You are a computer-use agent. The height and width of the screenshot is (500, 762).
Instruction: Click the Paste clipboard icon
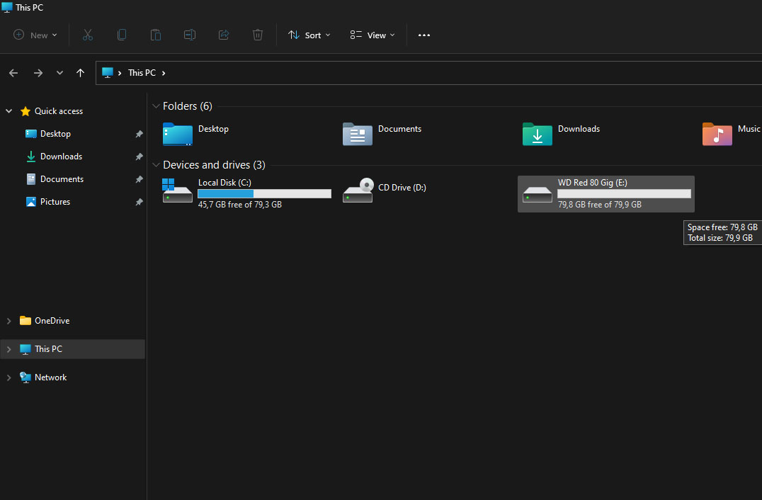coord(156,35)
